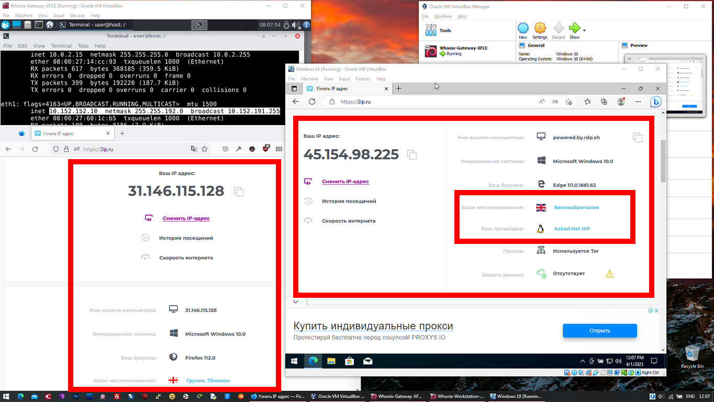Open the Devices menu of the Whonix-Gateway window
This screenshot has width=714, height=402.
tap(77, 16)
